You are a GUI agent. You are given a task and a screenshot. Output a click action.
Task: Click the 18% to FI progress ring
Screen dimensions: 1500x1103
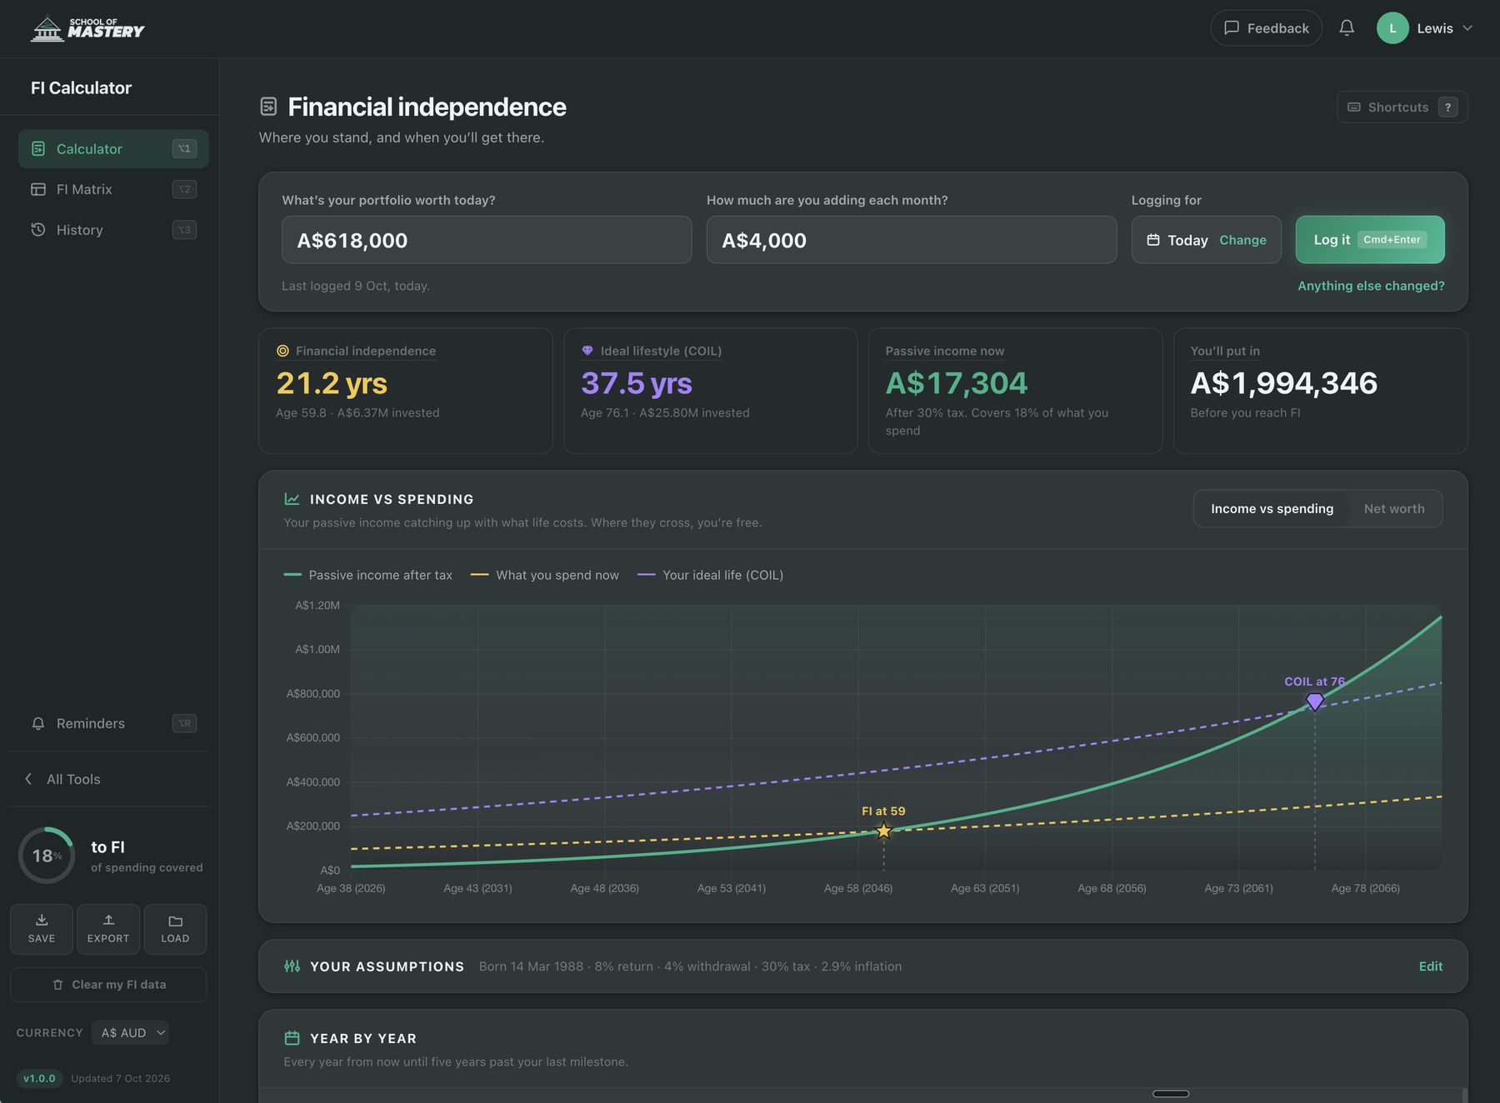click(x=47, y=856)
